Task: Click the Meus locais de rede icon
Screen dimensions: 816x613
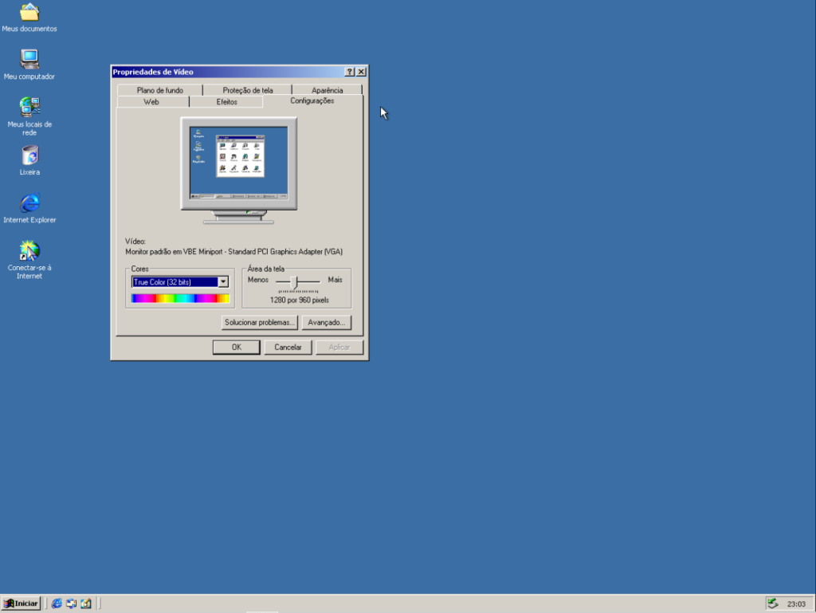Action: (29, 108)
